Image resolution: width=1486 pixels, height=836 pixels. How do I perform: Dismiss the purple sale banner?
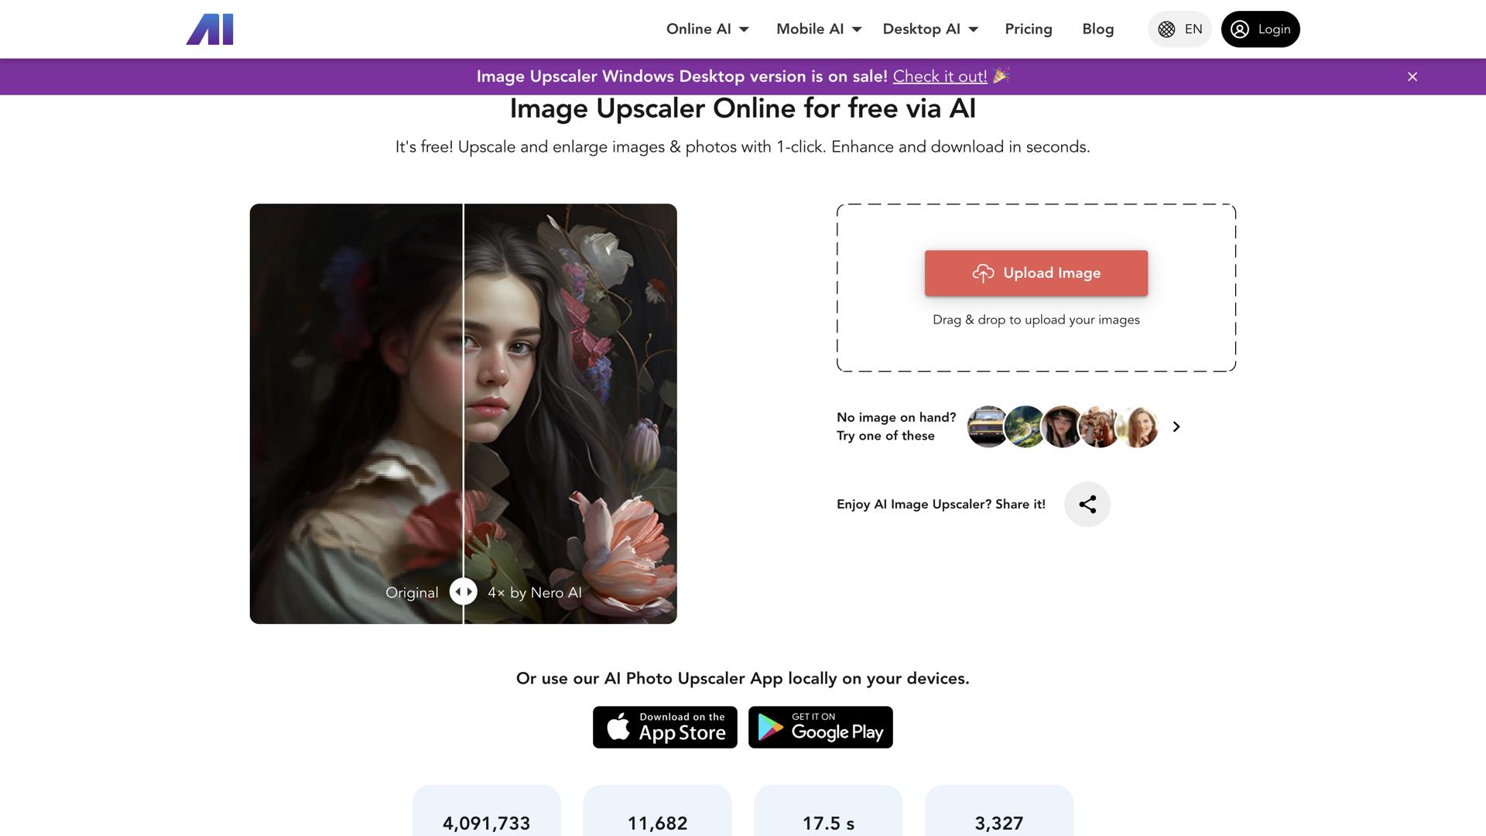click(1412, 77)
